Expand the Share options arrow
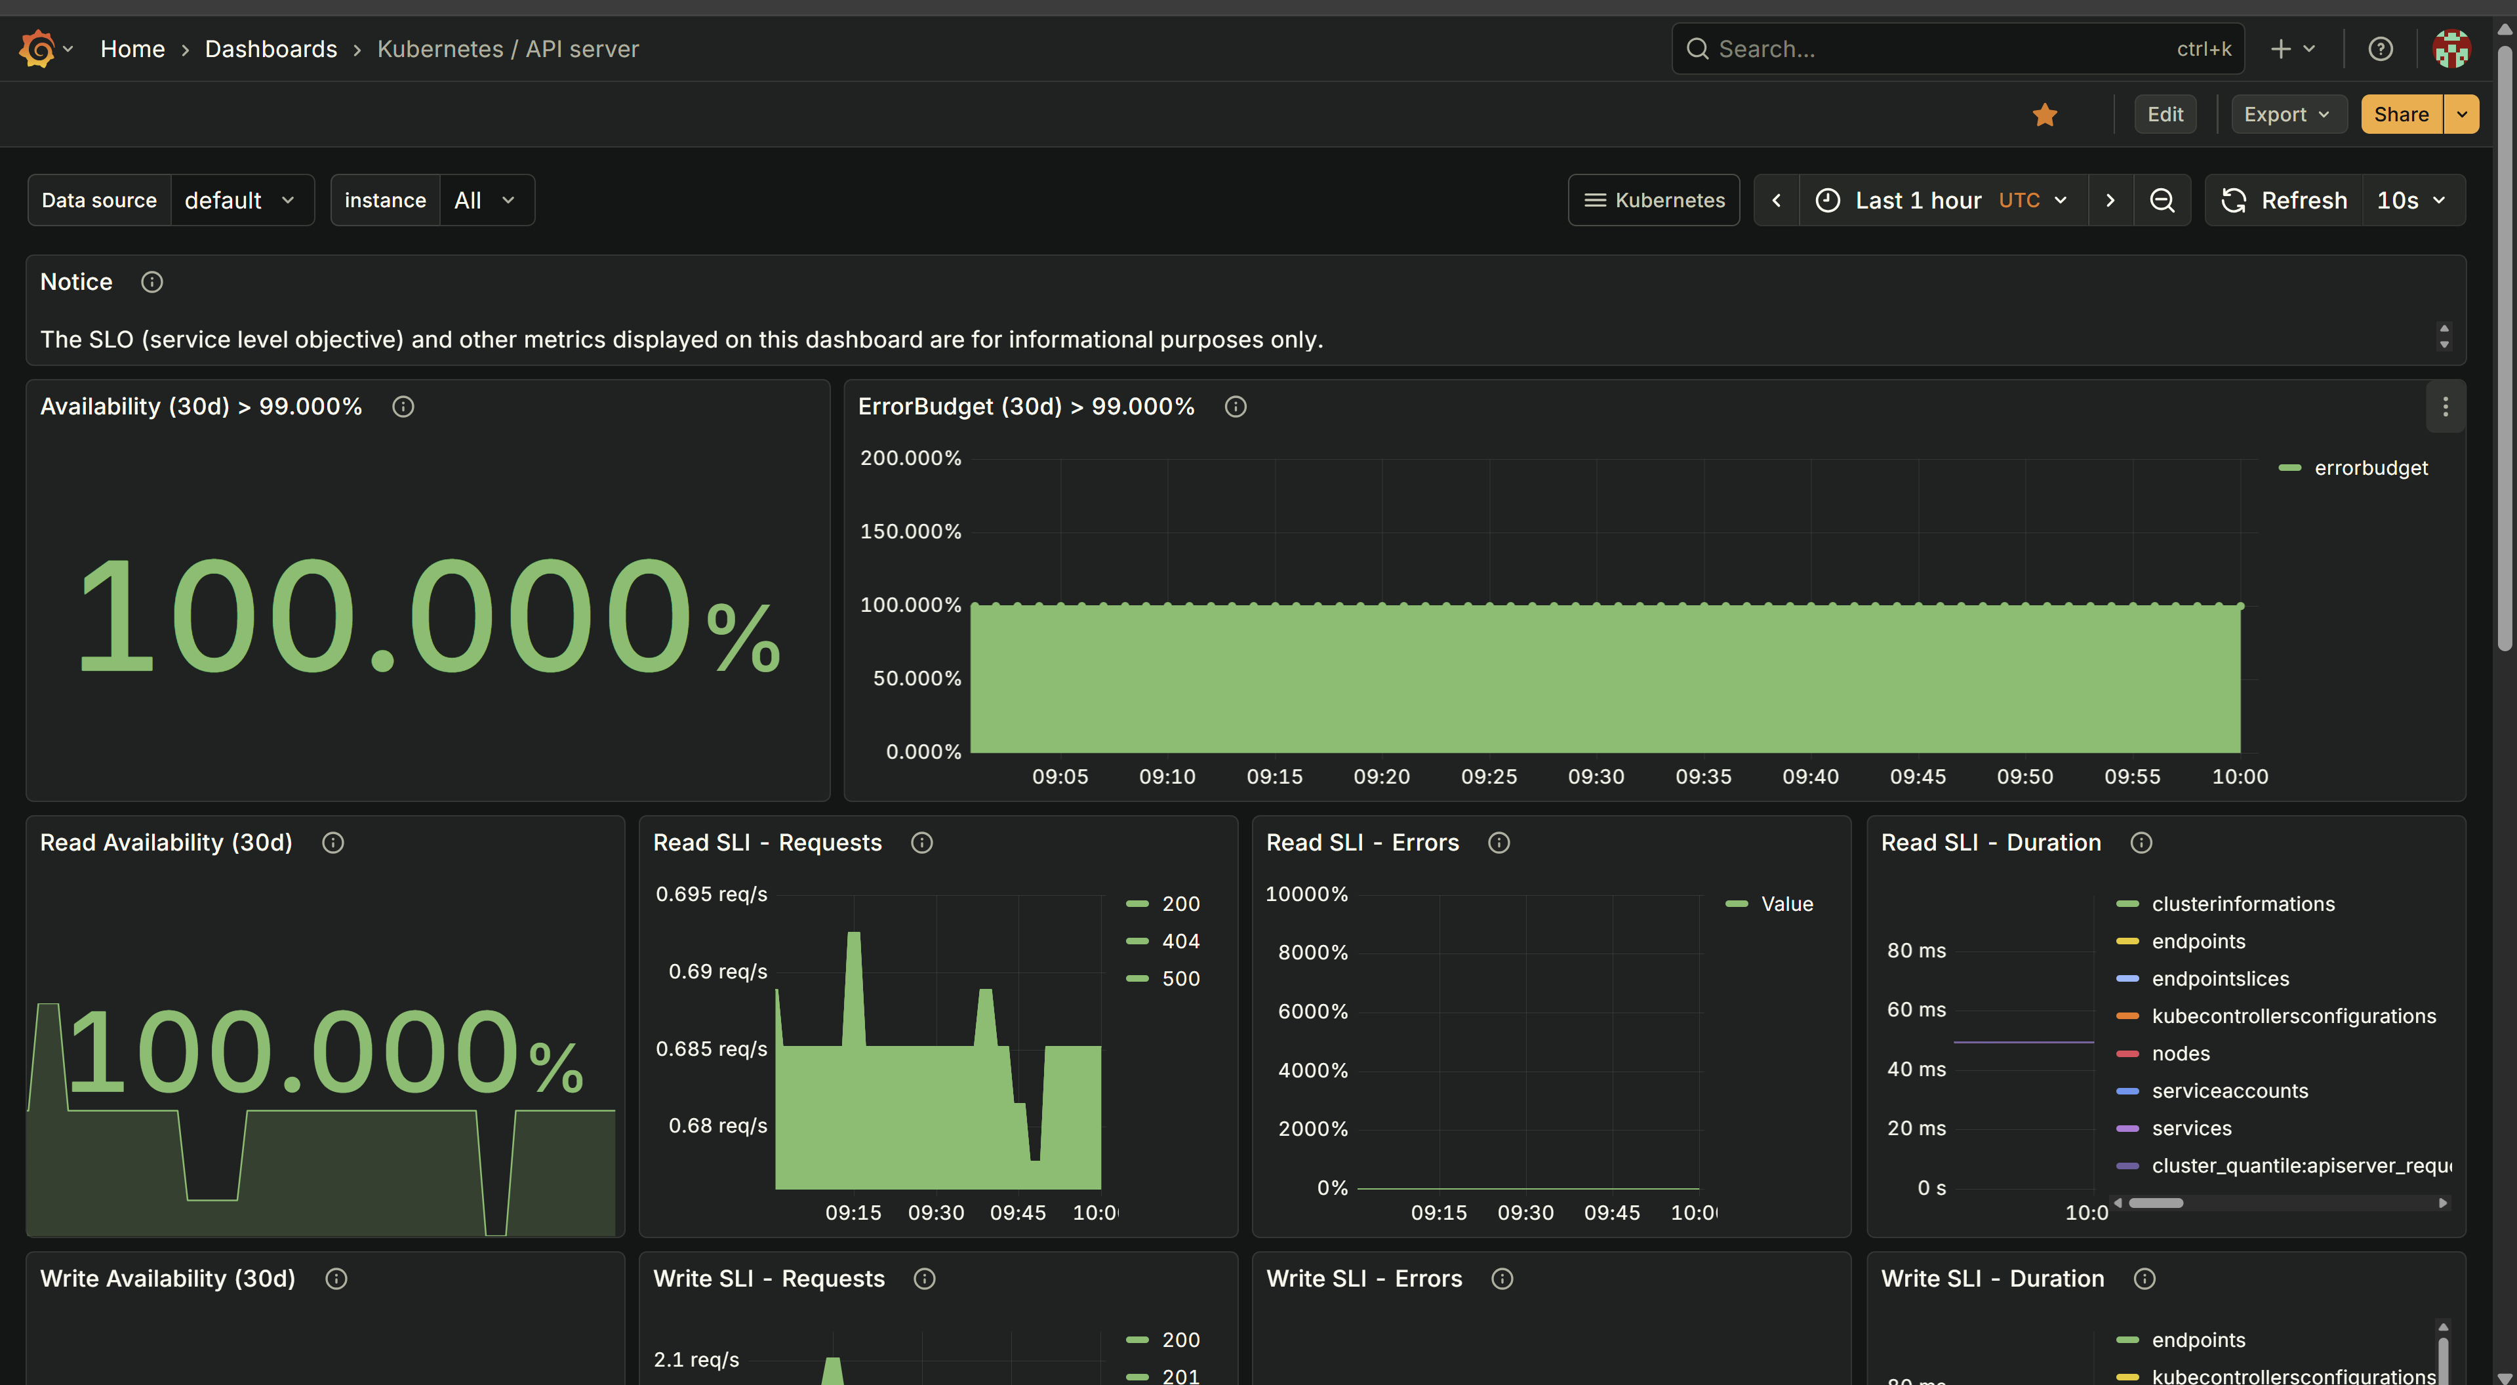Image resolution: width=2517 pixels, height=1385 pixels. click(2461, 114)
